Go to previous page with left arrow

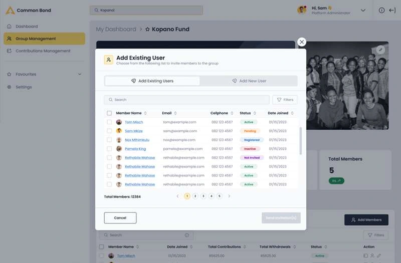[x=178, y=196]
